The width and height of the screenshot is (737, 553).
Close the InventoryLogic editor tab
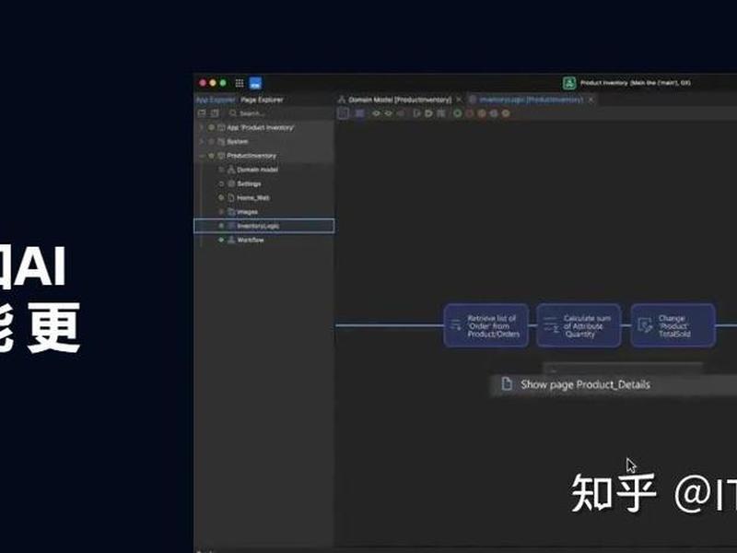[x=591, y=100]
